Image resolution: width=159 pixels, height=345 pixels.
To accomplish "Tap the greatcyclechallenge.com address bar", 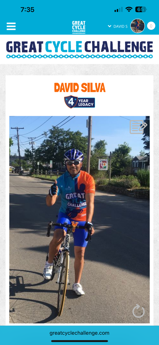I will [79, 333].
